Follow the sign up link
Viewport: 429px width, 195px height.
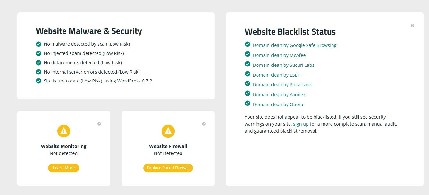301,124
